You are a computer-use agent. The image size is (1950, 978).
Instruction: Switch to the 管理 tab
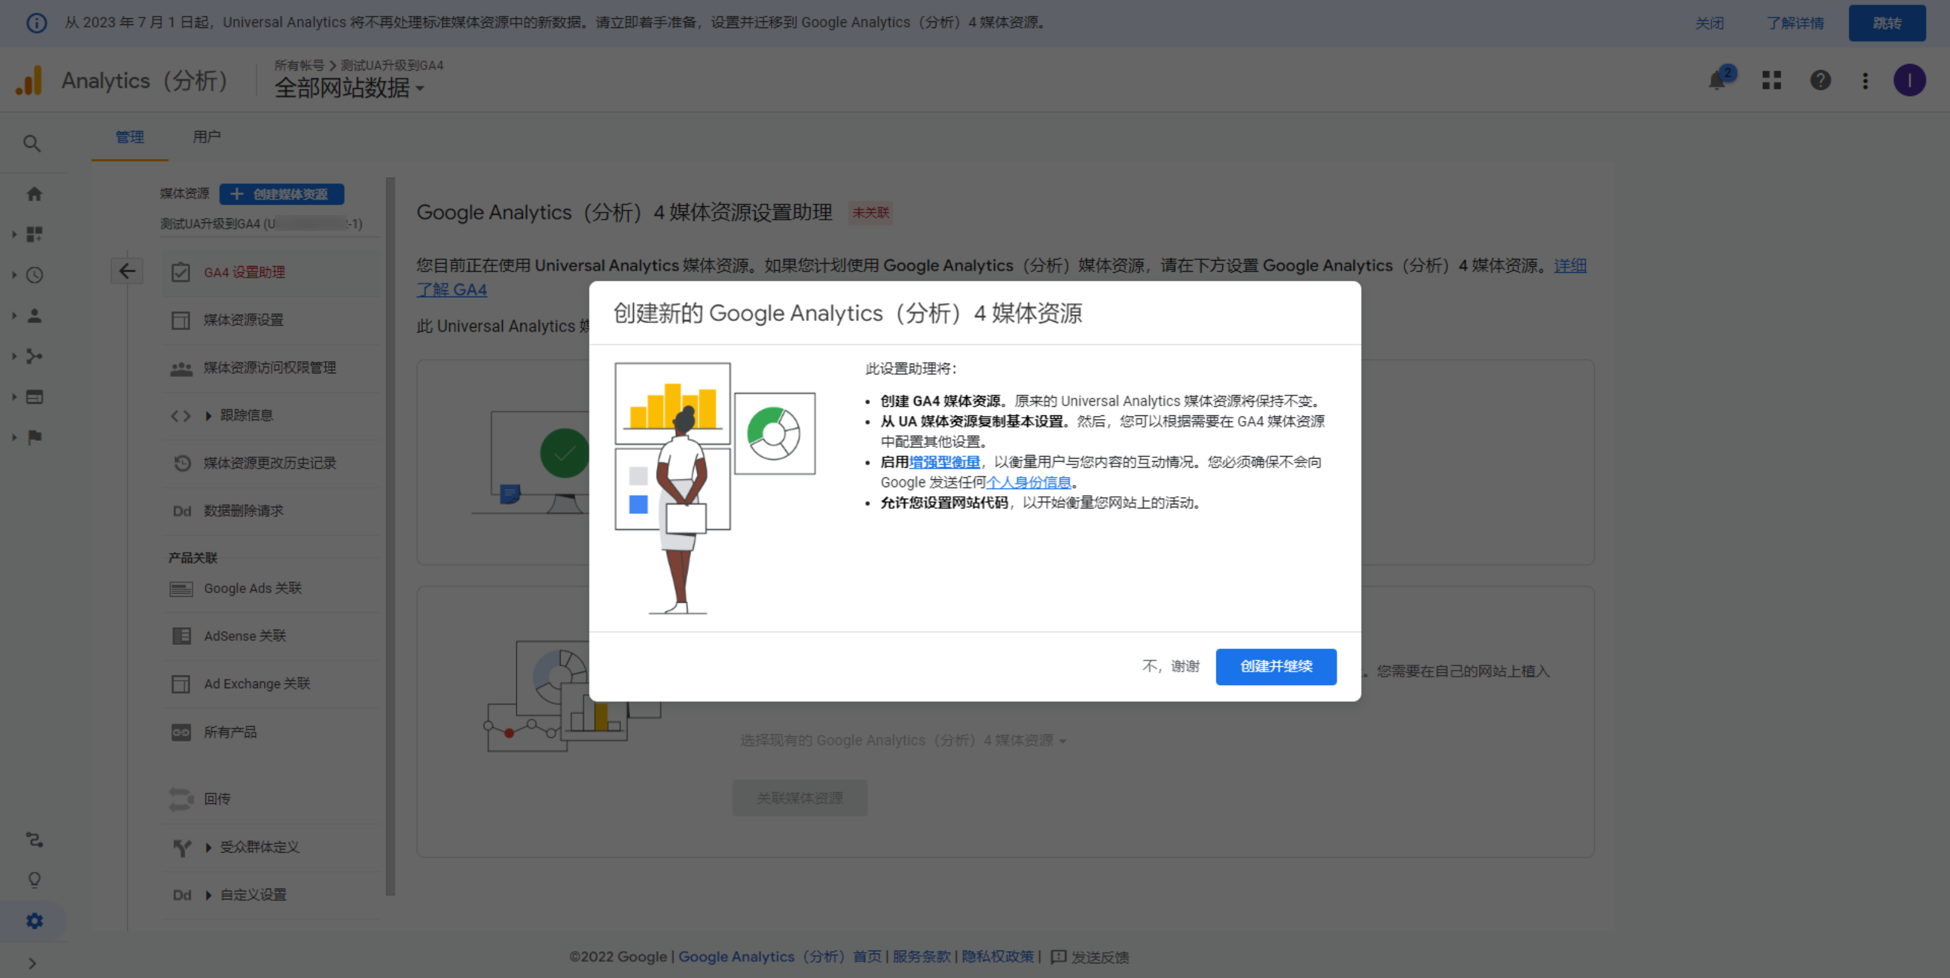click(x=129, y=137)
